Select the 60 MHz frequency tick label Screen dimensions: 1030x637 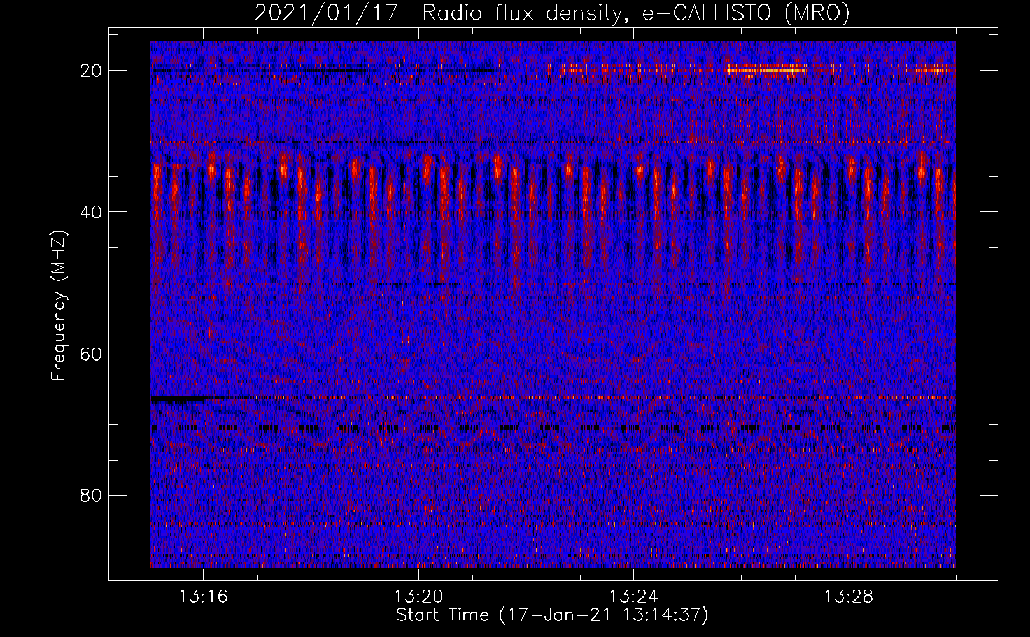92,354
